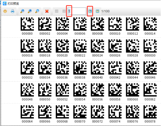Zoom in with the plus magnifier

point(30,11)
